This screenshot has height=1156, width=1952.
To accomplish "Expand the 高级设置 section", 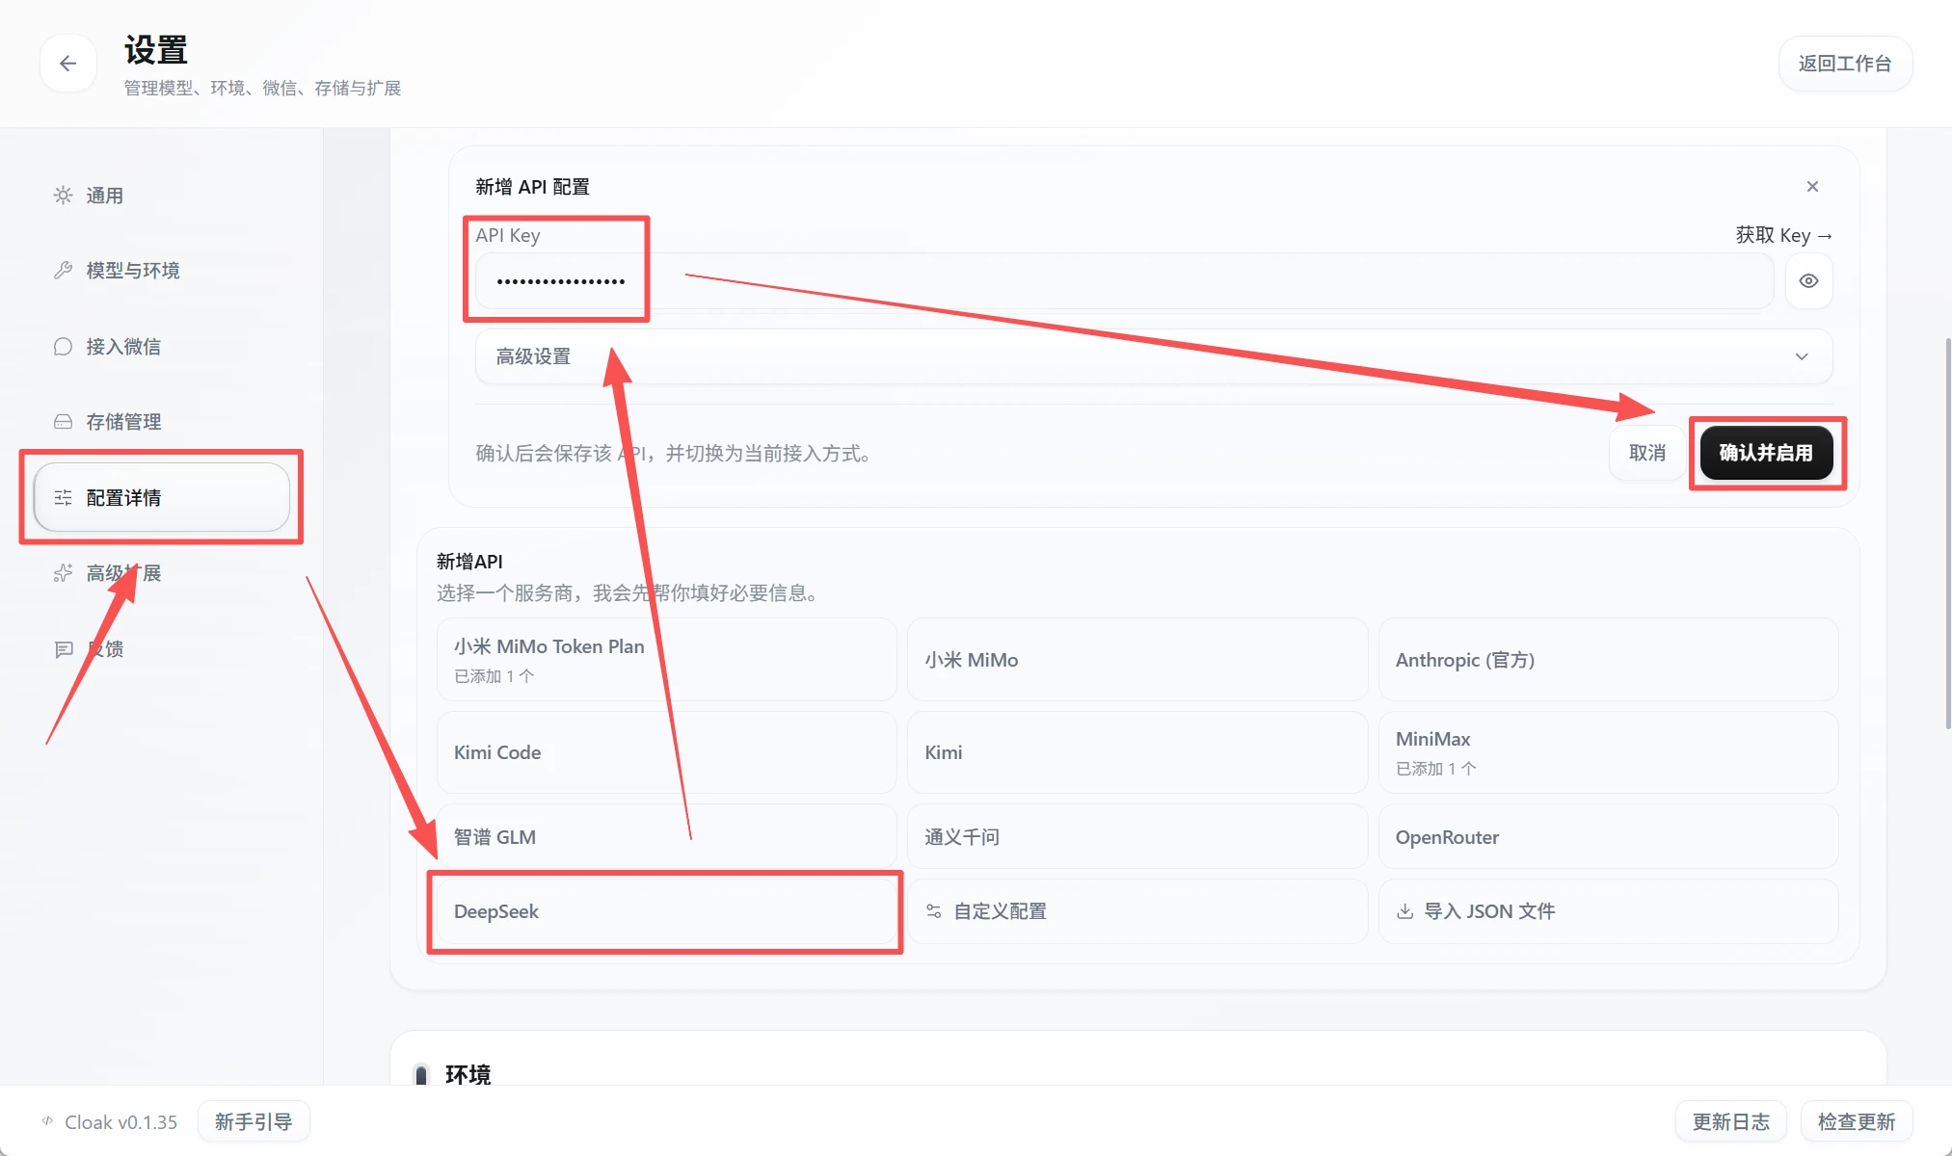I will [1153, 356].
